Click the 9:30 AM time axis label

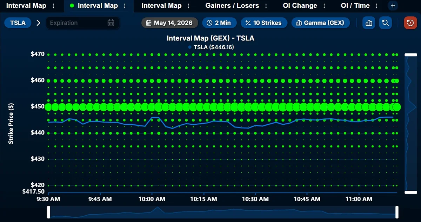(x=48, y=199)
